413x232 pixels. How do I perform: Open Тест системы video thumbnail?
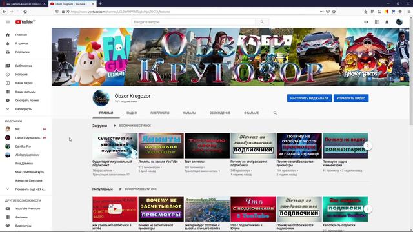tap(207, 146)
